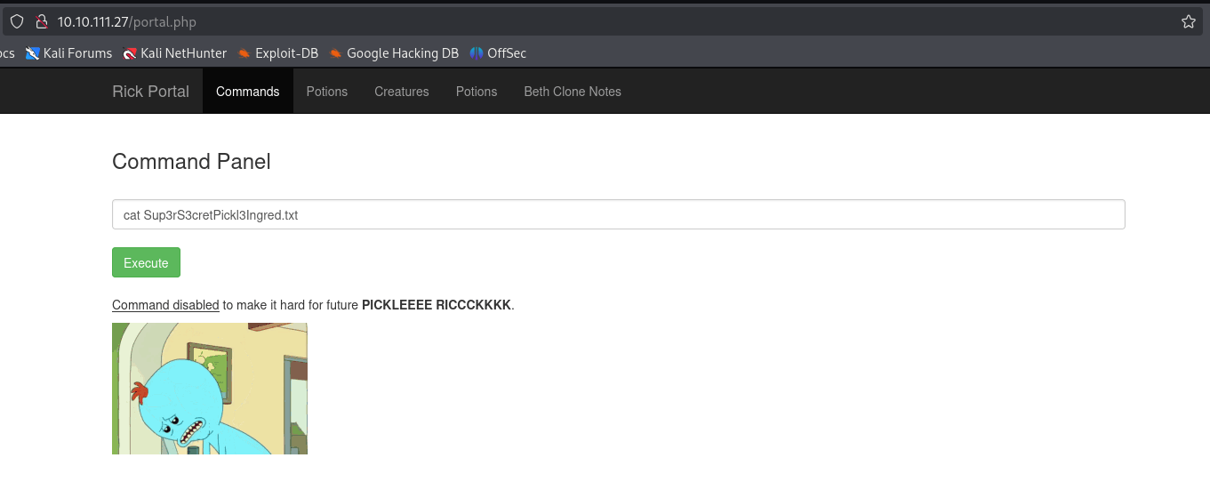
Task: Click the bold PICKLEEEE RICCCKKKK text
Action: pos(437,305)
